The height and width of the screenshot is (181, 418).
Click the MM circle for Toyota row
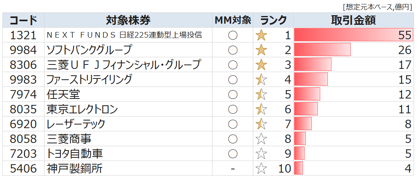coord(232,154)
